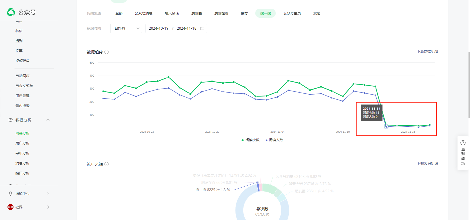Image resolution: width=470 pixels, height=220 pixels.
Task: Click the start date 2024-10-19 field
Action: [x=159, y=28]
